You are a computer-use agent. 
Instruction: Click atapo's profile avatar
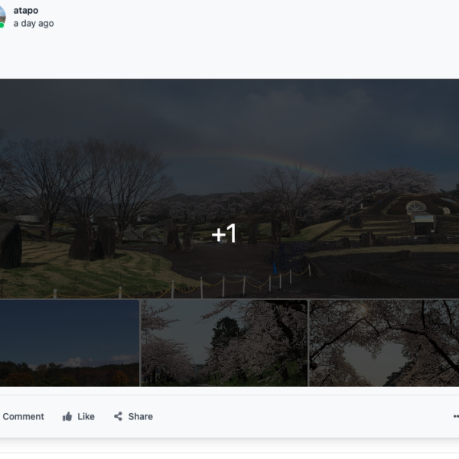[2, 16]
